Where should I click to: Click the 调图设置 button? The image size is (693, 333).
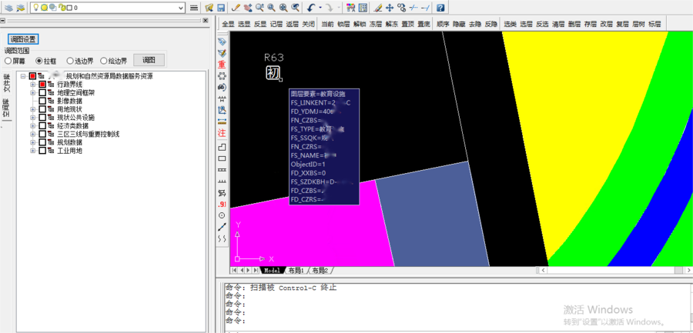pos(23,39)
